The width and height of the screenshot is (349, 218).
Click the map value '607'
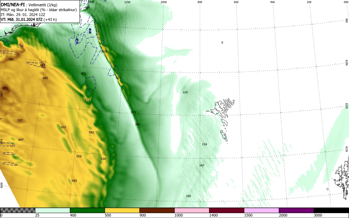pos(21,140)
